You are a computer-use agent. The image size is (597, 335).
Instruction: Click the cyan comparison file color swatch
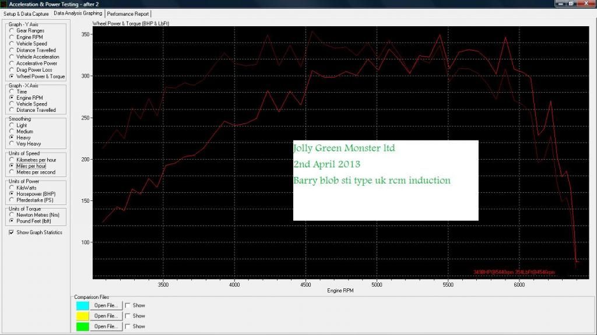click(82, 305)
